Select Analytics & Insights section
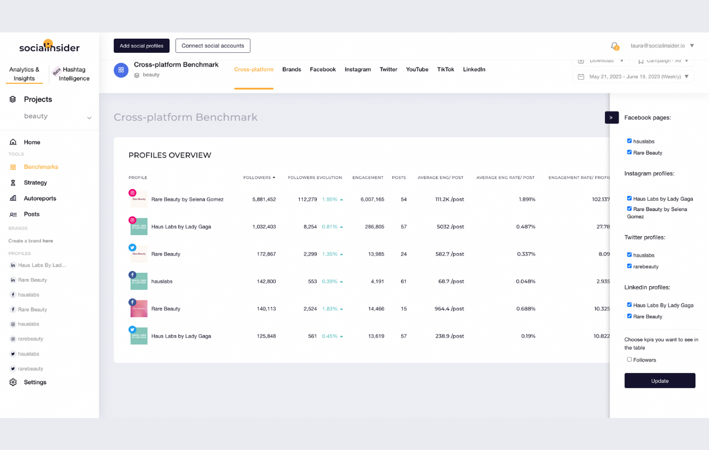The width and height of the screenshot is (709, 450). point(24,74)
